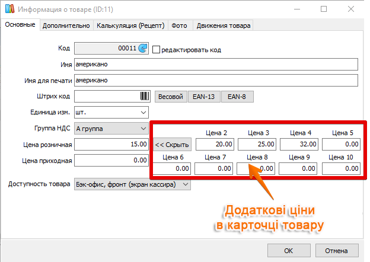Open the Калькуляция (Рецепт) tab

(130, 25)
